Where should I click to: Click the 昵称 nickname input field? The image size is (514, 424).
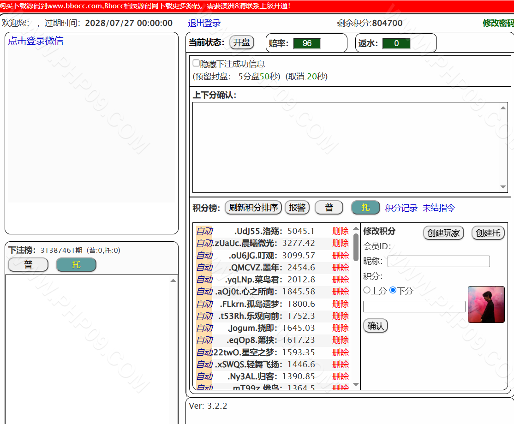[439, 262]
